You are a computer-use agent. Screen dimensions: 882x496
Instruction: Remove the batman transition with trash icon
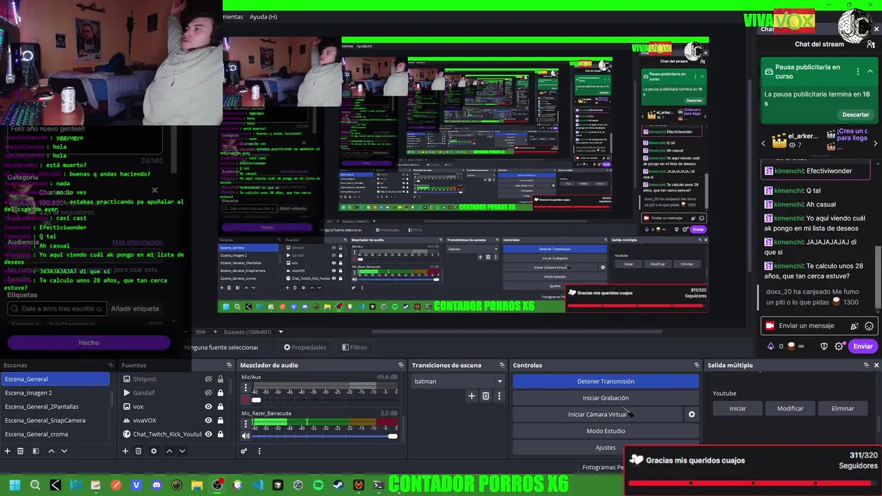(x=486, y=396)
